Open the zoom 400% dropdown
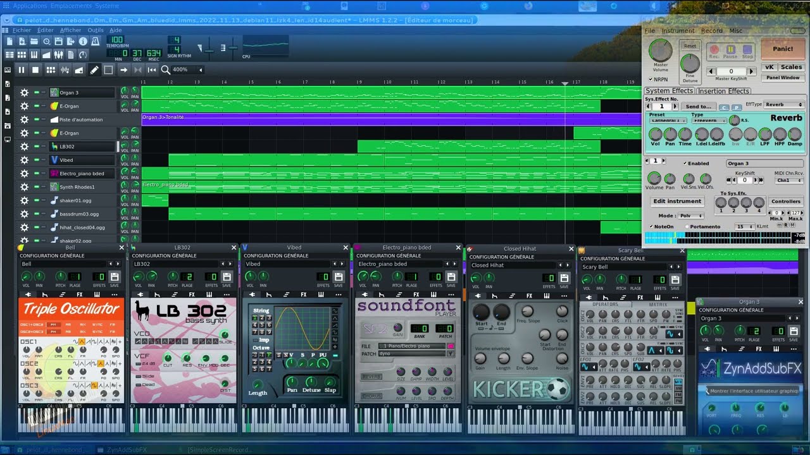 click(188, 70)
